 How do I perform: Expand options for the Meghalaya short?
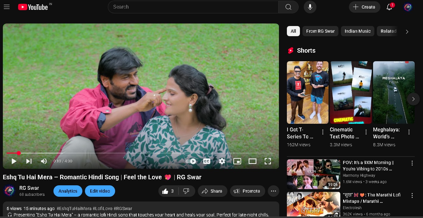click(x=409, y=132)
